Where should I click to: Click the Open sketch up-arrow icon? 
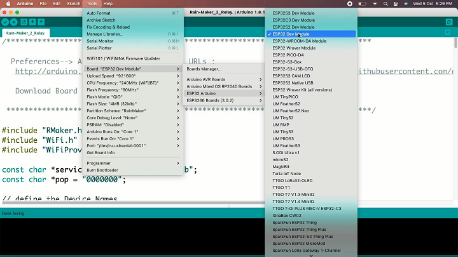coord(32,22)
